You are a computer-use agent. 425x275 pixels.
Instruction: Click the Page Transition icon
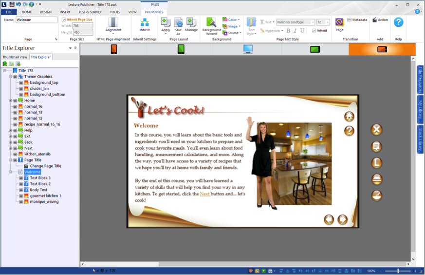(x=339, y=24)
